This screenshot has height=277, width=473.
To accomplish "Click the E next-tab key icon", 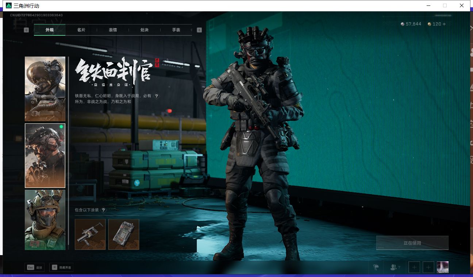I will point(199,30).
